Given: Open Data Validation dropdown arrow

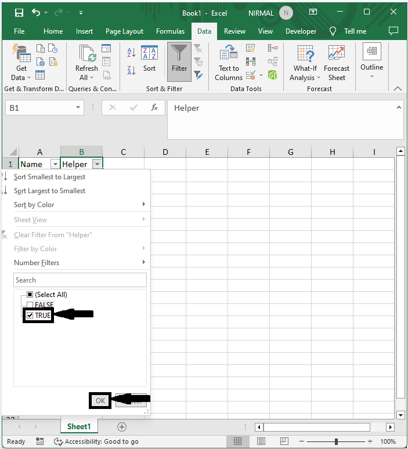Looking at the screenshot, I should [x=261, y=75].
